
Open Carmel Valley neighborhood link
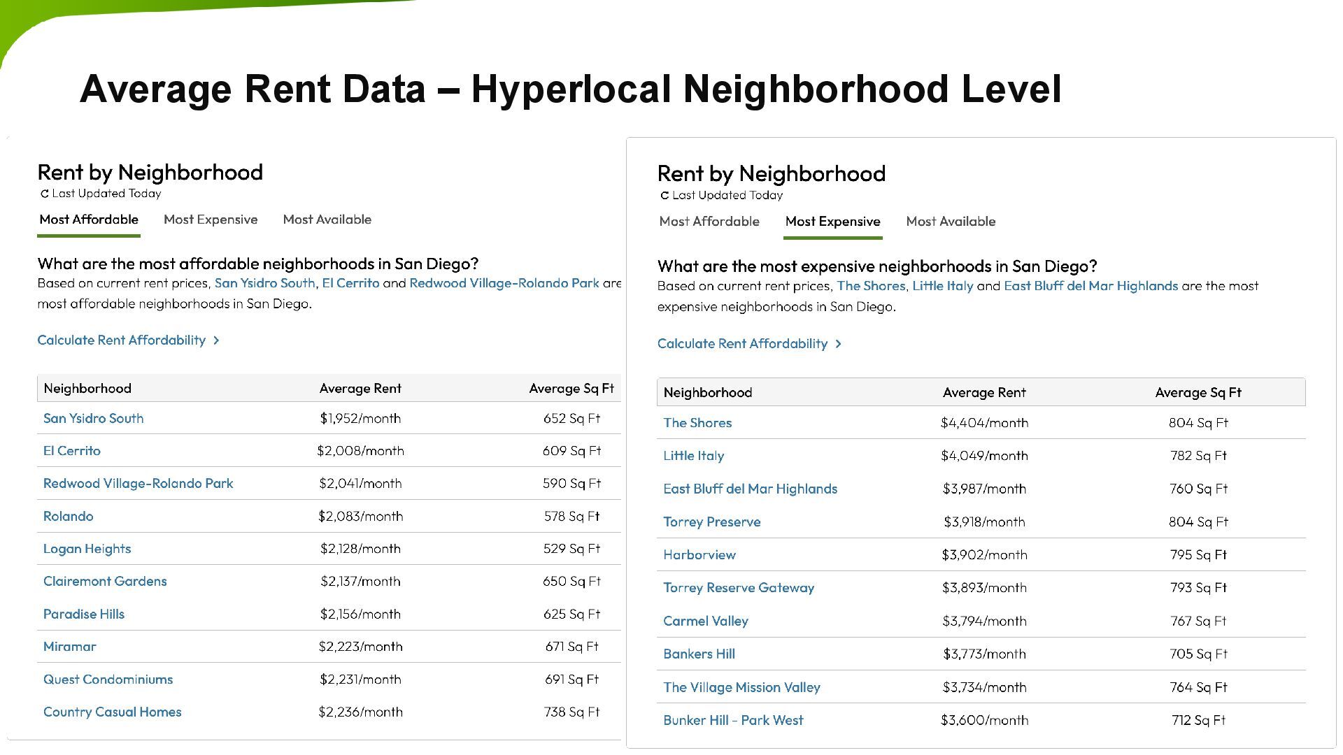705,621
